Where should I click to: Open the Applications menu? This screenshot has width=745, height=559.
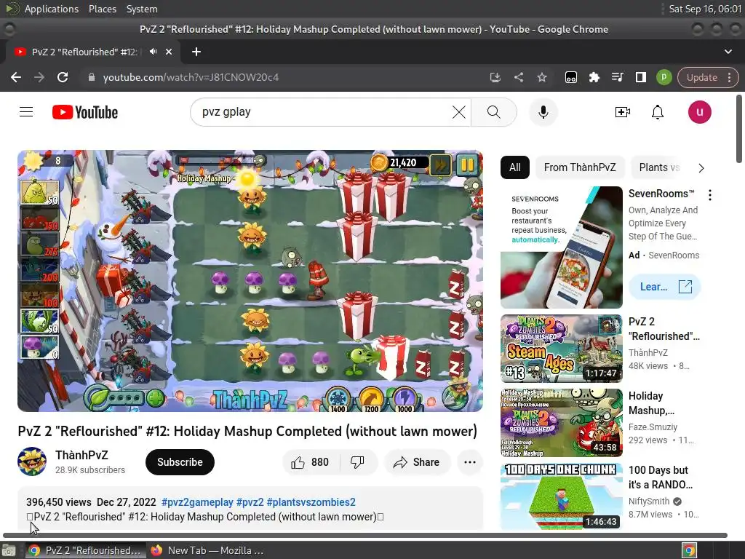52,9
